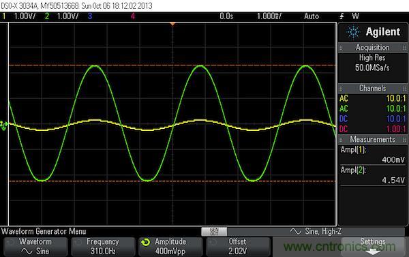This screenshot has width=409, height=257.
Task: Click the sine icon beside Sine, High-Z
Action: click(296, 231)
